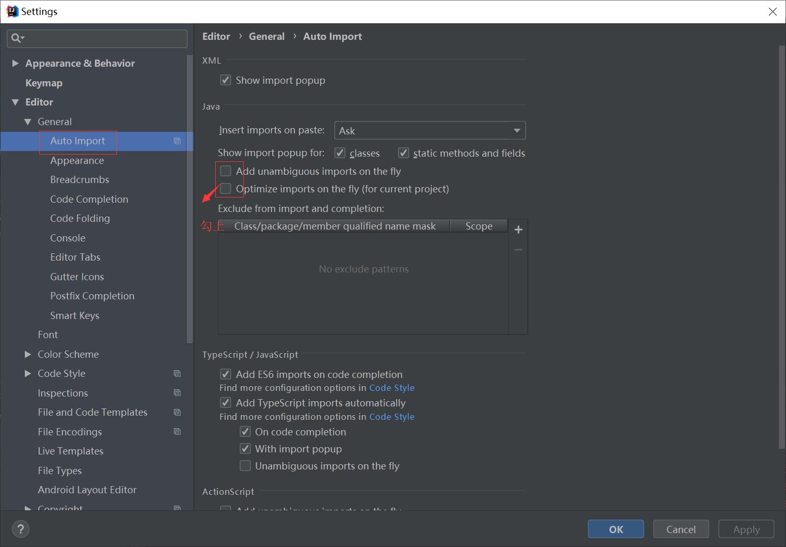Open the Font settings page
Image resolution: width=786 pixels, height=547 pixels.
48,335
